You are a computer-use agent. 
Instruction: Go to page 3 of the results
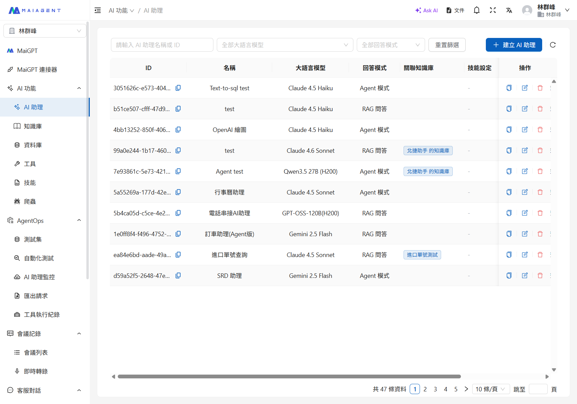tap(435, 389)
